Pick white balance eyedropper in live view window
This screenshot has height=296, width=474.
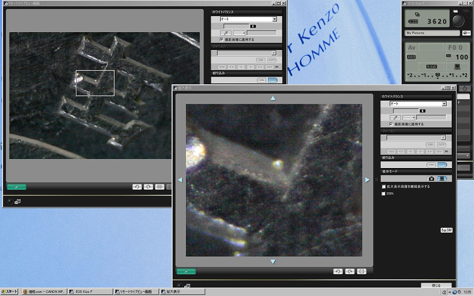coord(225,33)
